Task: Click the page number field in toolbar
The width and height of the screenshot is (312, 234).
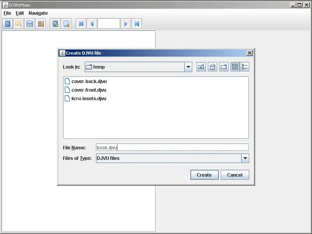Action: (109, 24)
